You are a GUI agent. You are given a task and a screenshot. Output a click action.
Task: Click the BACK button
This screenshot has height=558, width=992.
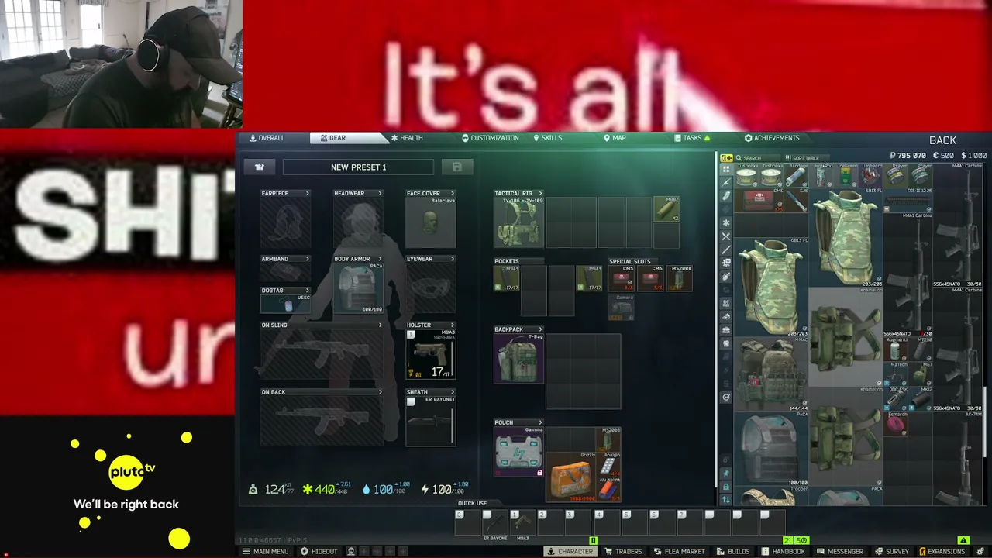tap(942, 140)
